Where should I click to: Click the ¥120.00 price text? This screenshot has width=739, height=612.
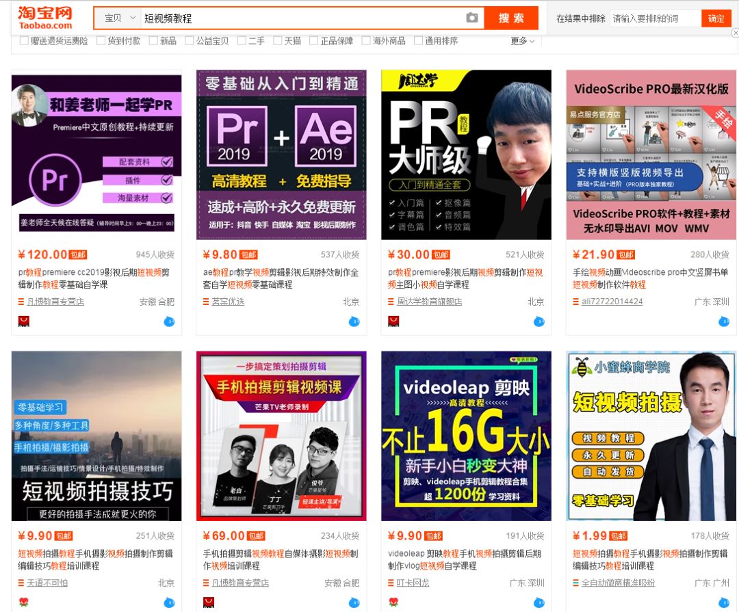43,254
